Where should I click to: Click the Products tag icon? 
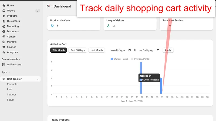[4, 16]
